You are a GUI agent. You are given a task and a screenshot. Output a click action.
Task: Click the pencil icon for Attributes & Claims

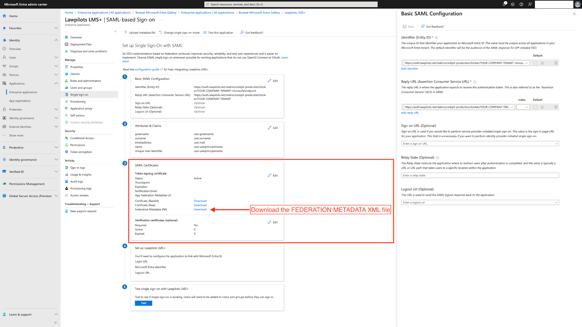point(270,128)
